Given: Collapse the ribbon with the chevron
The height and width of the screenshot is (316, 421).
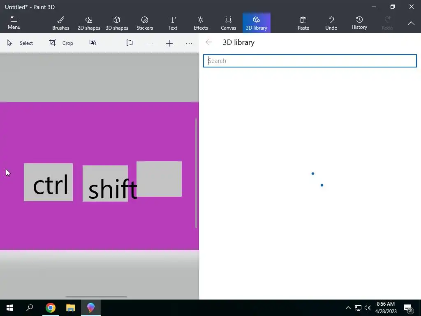Looking at the screenshot, I should pyautogui.click(x=411, y=23).
